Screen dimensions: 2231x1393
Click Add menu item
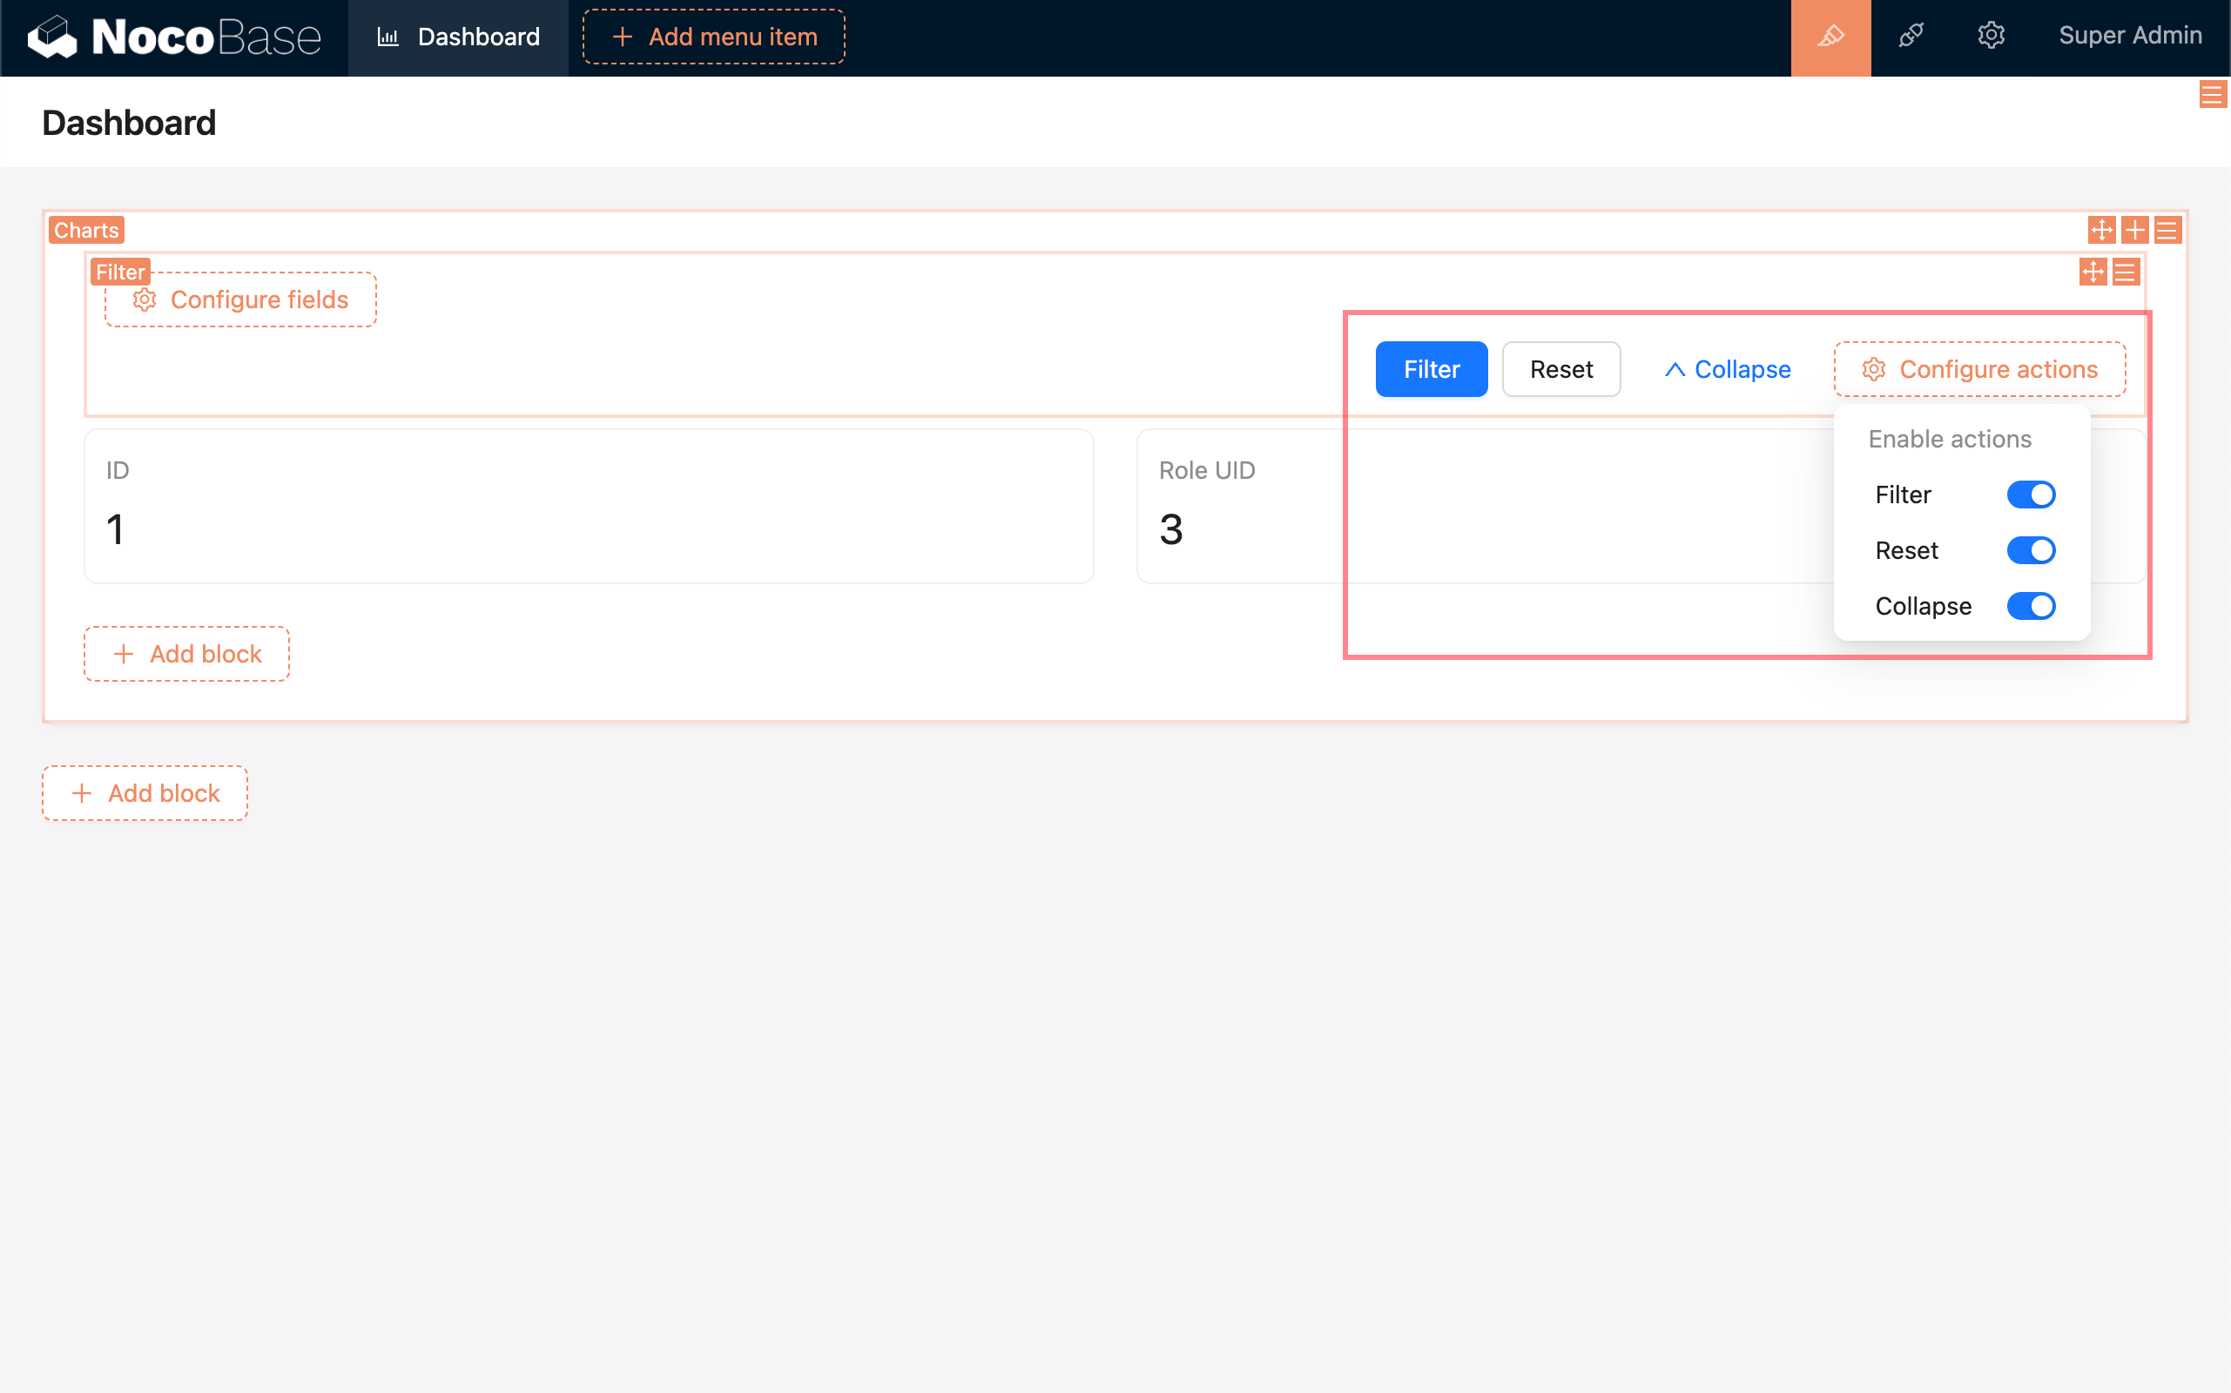713,37
